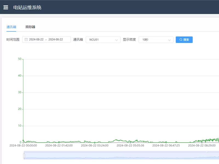Set the end date 2024-08-22 field
Viewport: 219px width, 164px height.
(56, 40)
